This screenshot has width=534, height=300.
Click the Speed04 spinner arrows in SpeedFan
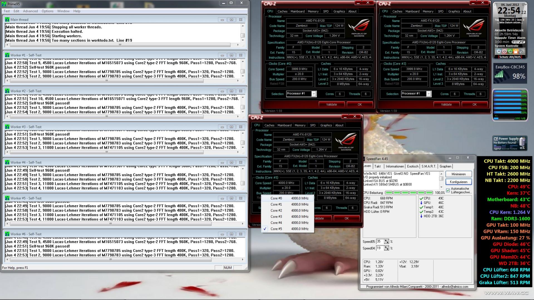[387, 248]
